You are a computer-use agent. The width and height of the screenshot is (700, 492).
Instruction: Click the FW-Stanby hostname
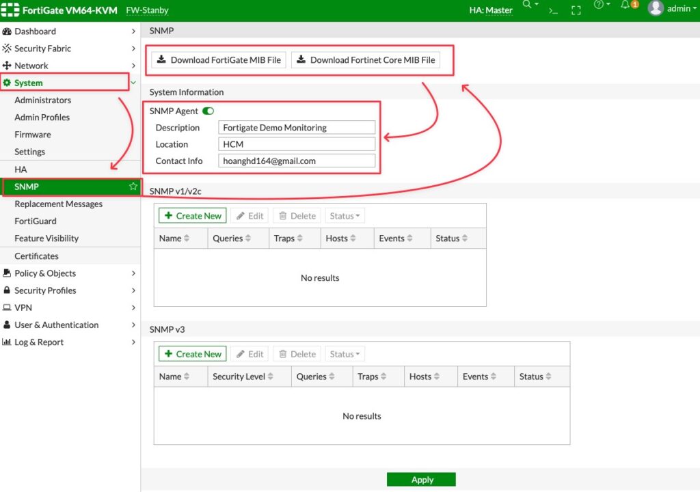(148, 10)
